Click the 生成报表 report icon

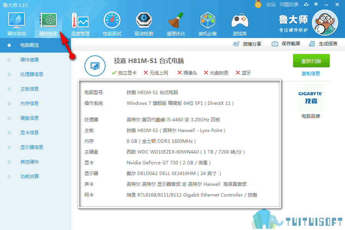tap(312, 44)
